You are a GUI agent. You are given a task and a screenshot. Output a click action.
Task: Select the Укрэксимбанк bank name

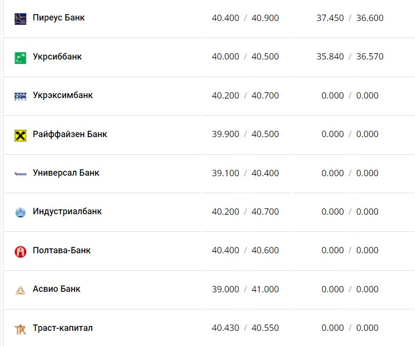pos(62,95)
